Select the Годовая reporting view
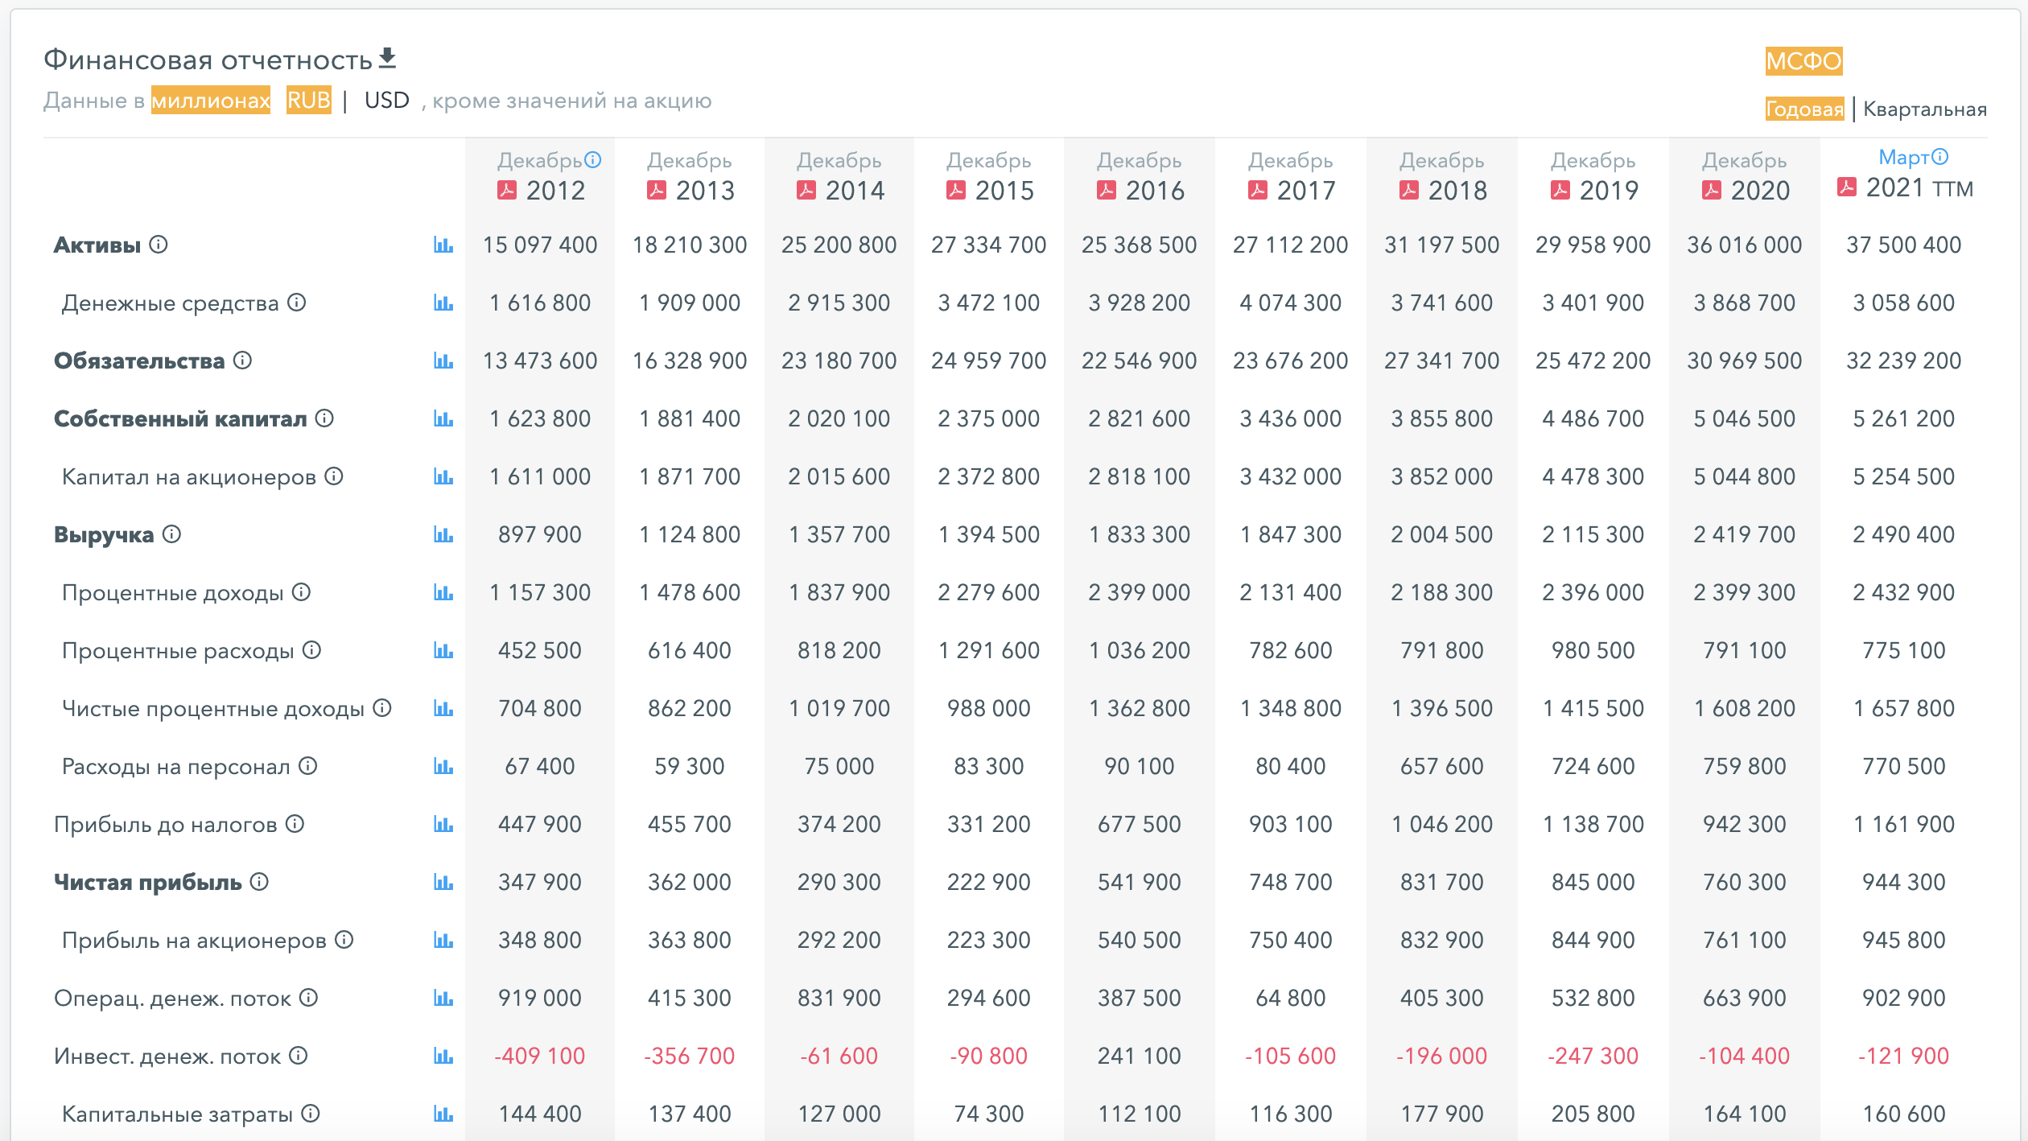 [x=1805, y=109]
